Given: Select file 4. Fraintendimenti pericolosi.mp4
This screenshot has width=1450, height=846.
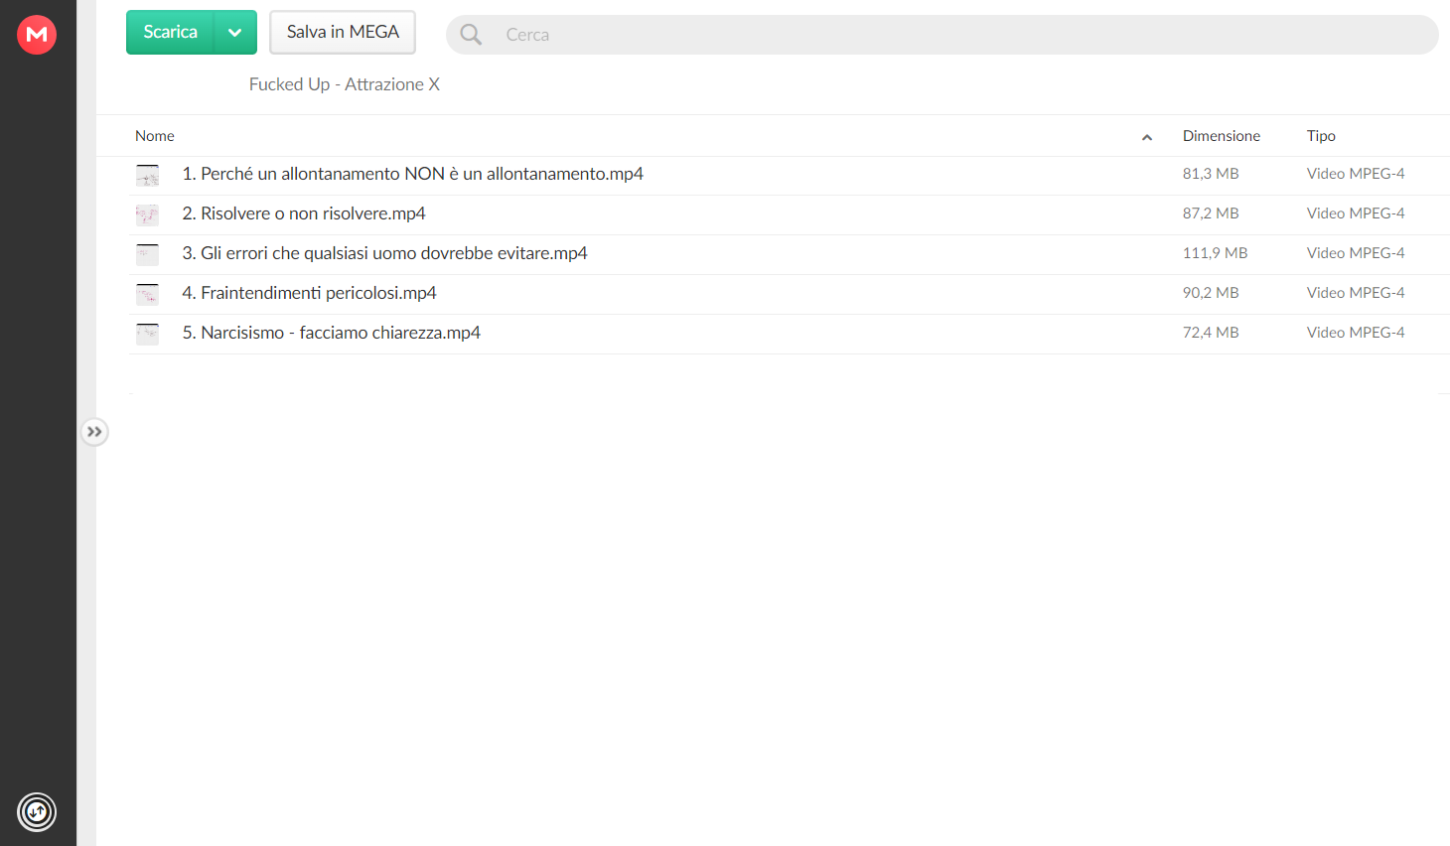Looking at the screenshot, I should [309, 293].
